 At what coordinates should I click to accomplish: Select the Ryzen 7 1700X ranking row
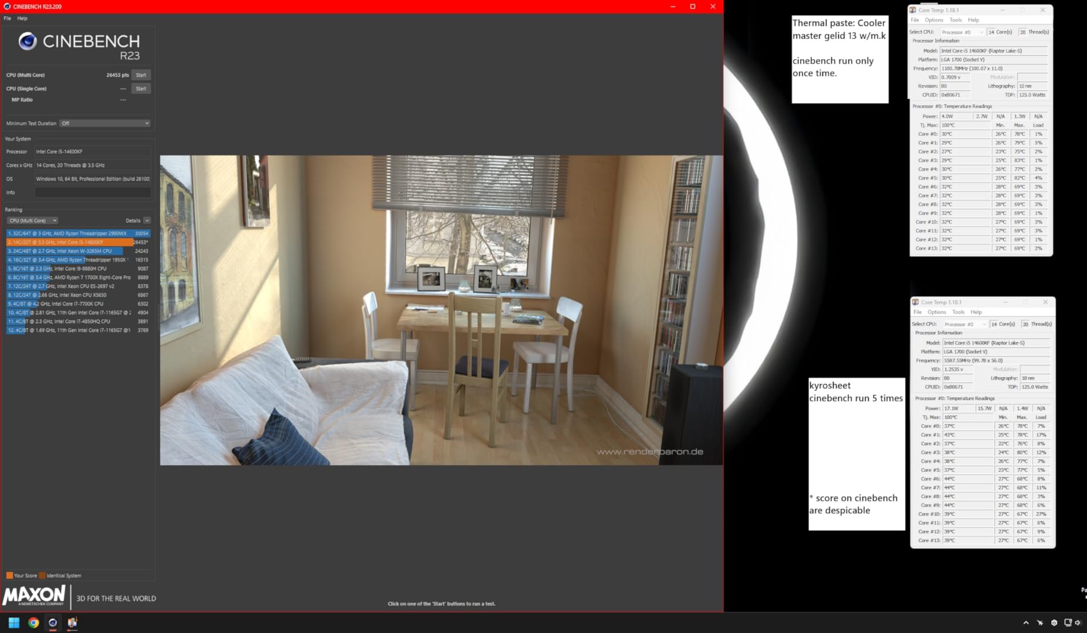point(78,277)
